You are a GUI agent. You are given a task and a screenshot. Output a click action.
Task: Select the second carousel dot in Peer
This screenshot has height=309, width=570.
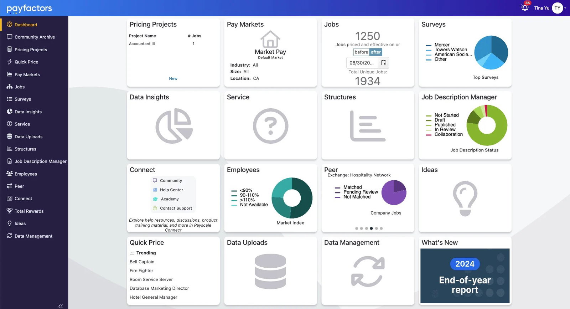coord(362,228)
